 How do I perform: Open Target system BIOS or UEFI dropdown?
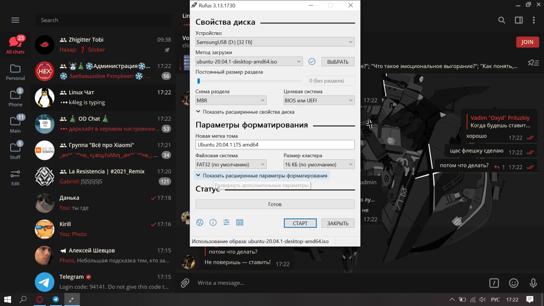point(319,100)
